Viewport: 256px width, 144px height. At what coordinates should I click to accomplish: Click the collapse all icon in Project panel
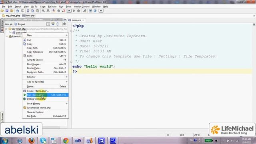coord(58,24)
